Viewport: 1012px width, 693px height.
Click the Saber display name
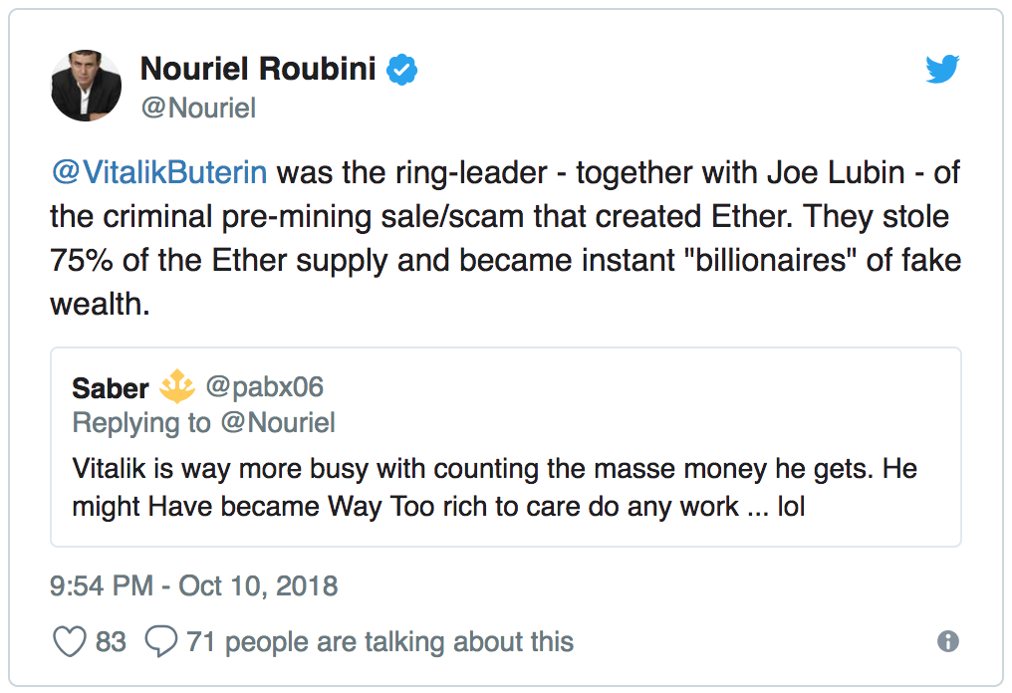click(111, 387)
